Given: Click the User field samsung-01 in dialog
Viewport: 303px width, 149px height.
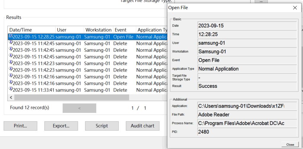Looking at the screenshot, I should [247, 43].
